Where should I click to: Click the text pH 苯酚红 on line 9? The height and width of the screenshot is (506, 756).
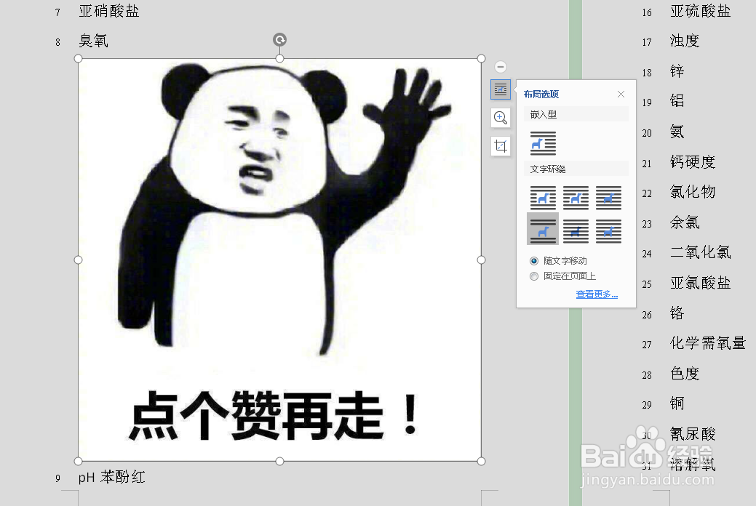coord(112,477)
